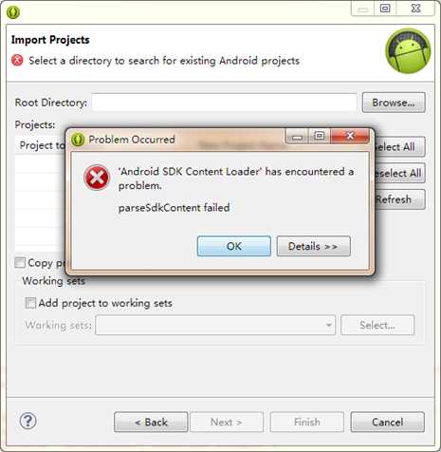Screen dimensions: 441x452
Task: Click the Root Directory text field
Action: (225, 103)
